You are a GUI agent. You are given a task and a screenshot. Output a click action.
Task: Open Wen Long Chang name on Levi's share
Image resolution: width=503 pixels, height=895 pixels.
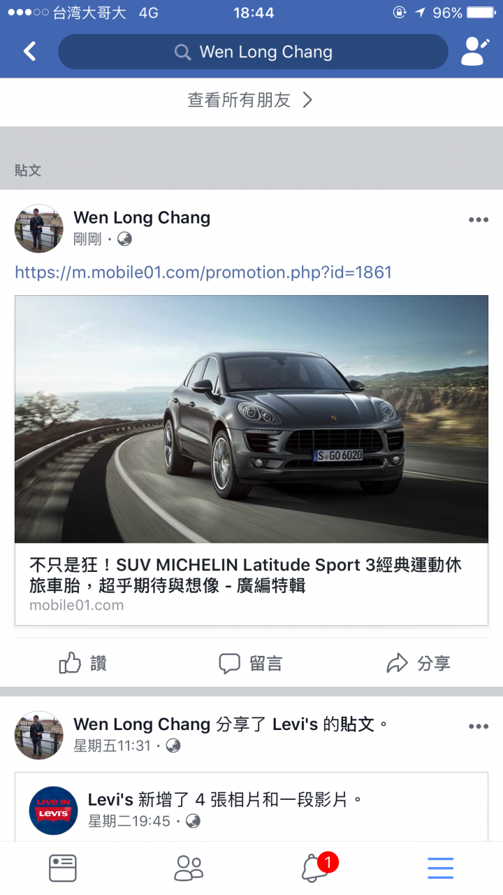pyautogui.click(x=142, y=724)
